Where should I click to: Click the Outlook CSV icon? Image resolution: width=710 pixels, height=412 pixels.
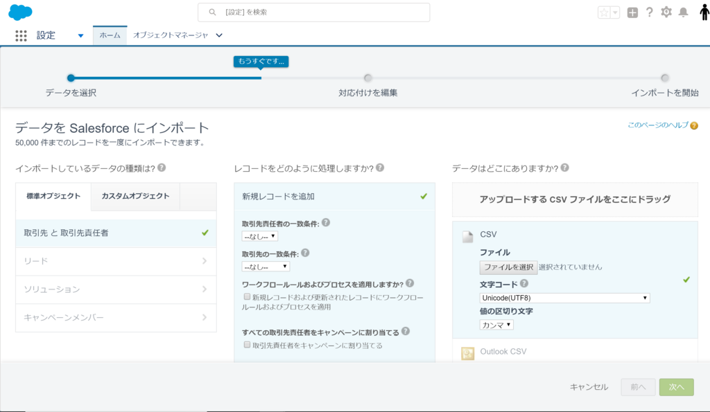[468, 353]
